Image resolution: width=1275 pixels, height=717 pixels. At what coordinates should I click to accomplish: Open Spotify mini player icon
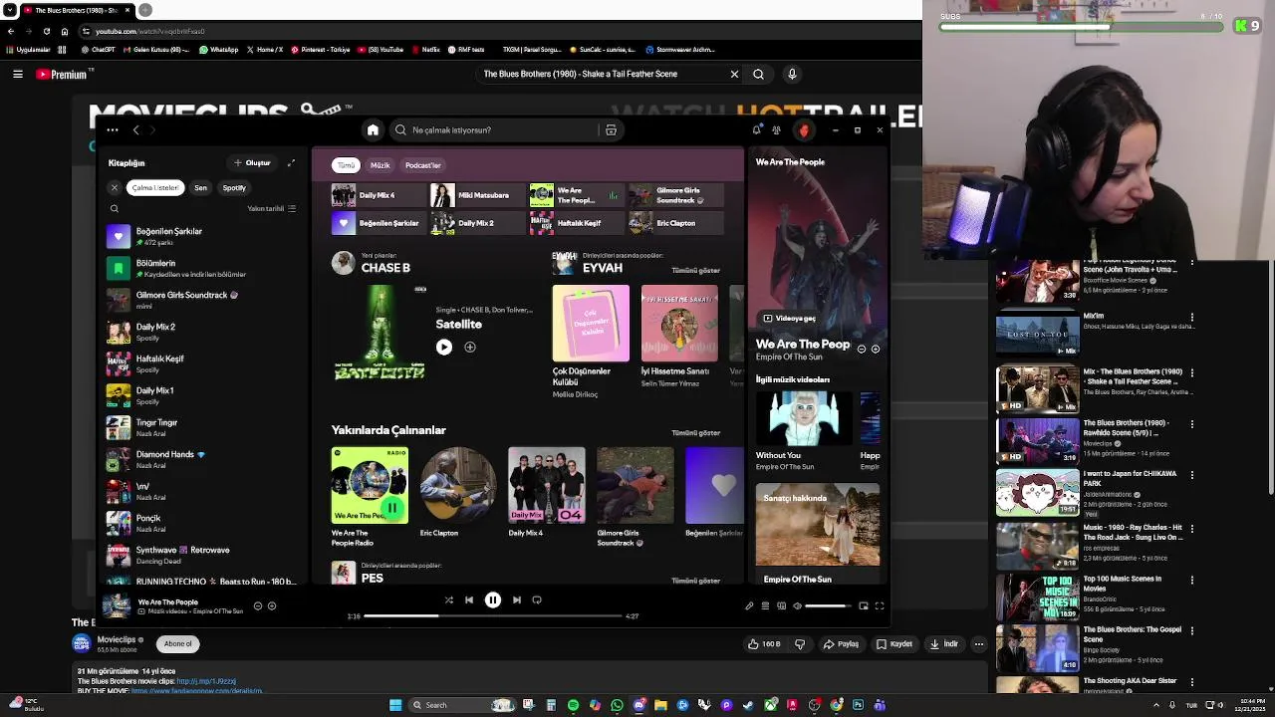864,606
